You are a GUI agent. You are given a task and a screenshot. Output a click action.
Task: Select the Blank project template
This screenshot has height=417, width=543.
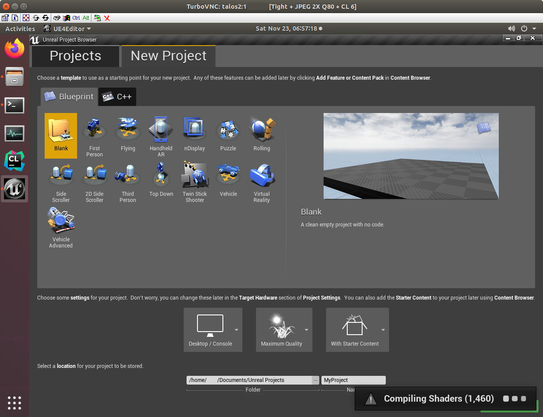click(x=61, y=135)
